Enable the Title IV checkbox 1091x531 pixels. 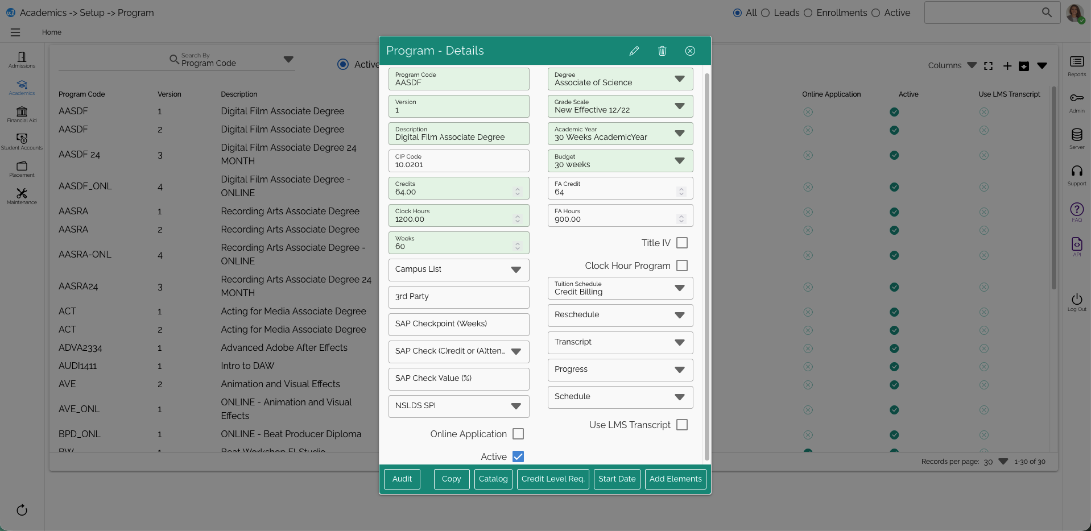pos(682,243)
